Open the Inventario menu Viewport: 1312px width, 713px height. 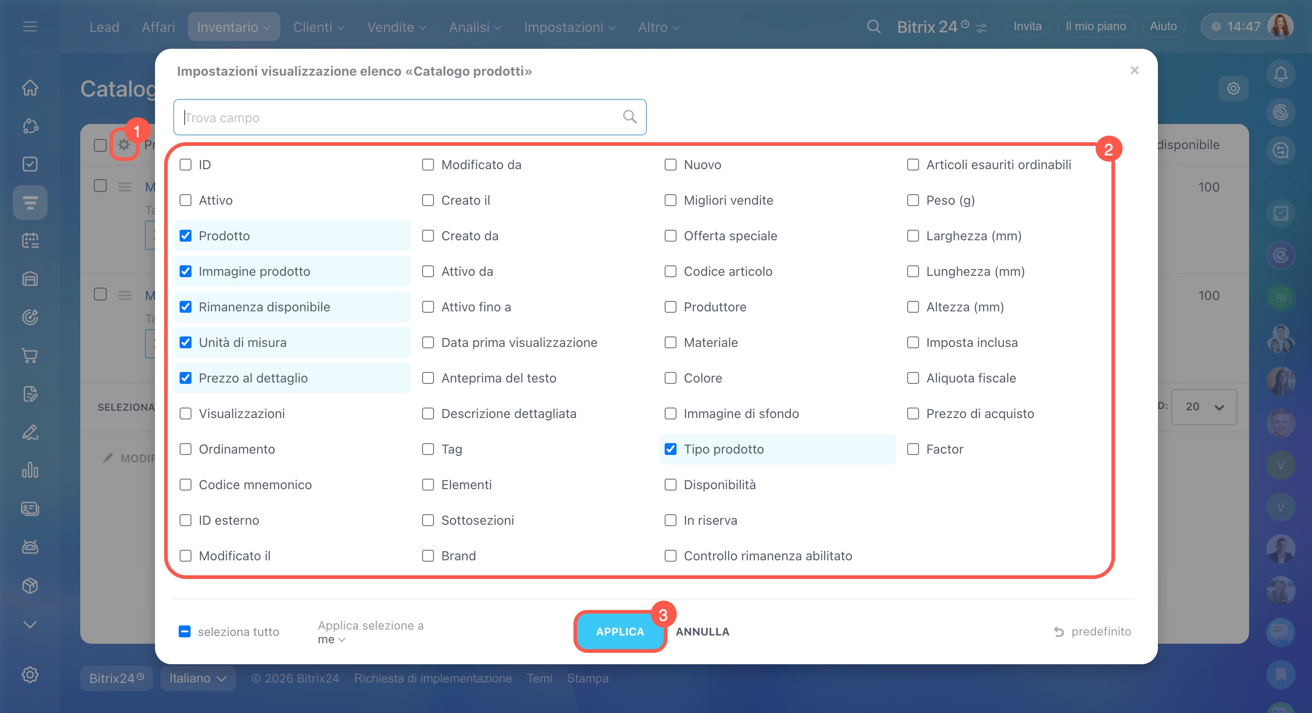pyautogui.click(x=233, y=27)
